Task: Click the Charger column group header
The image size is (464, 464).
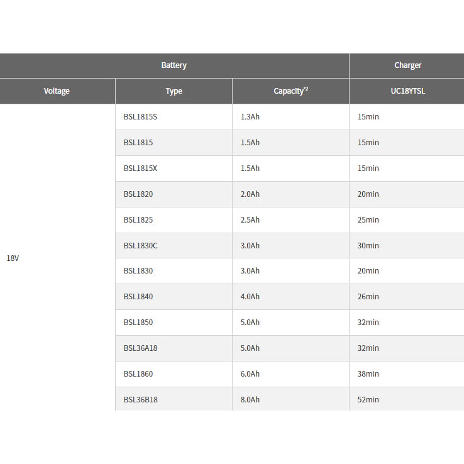Action: tap(407, 65)
